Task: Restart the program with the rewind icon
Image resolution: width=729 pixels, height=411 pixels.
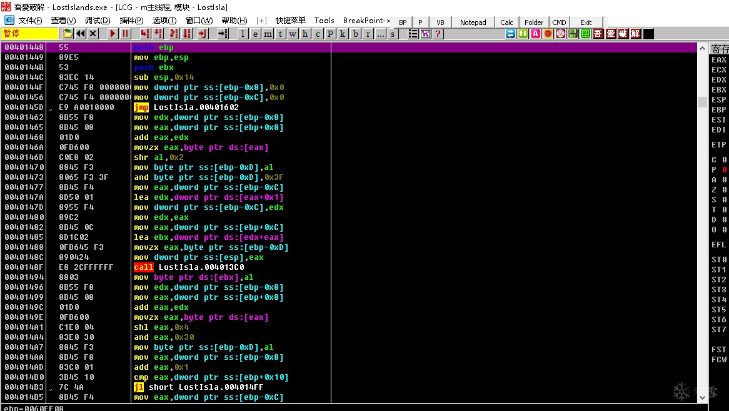Action: tap(81, 34)
